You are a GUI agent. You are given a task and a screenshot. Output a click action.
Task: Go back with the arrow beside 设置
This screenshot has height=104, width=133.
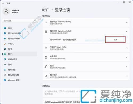click(3, 3)
